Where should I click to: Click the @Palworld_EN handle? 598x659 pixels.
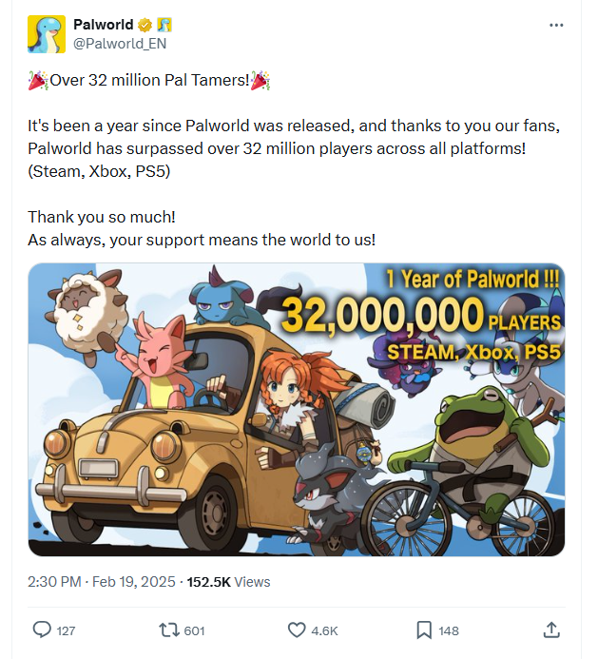(119, 43)
